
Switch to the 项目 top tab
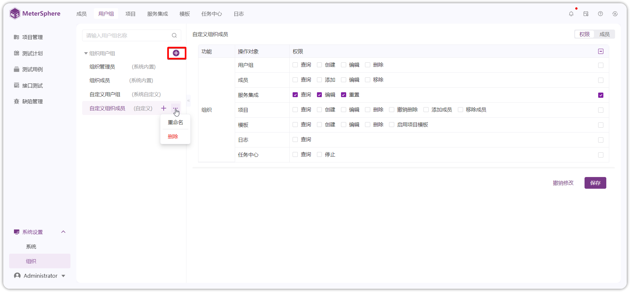[x=131, y=14]
